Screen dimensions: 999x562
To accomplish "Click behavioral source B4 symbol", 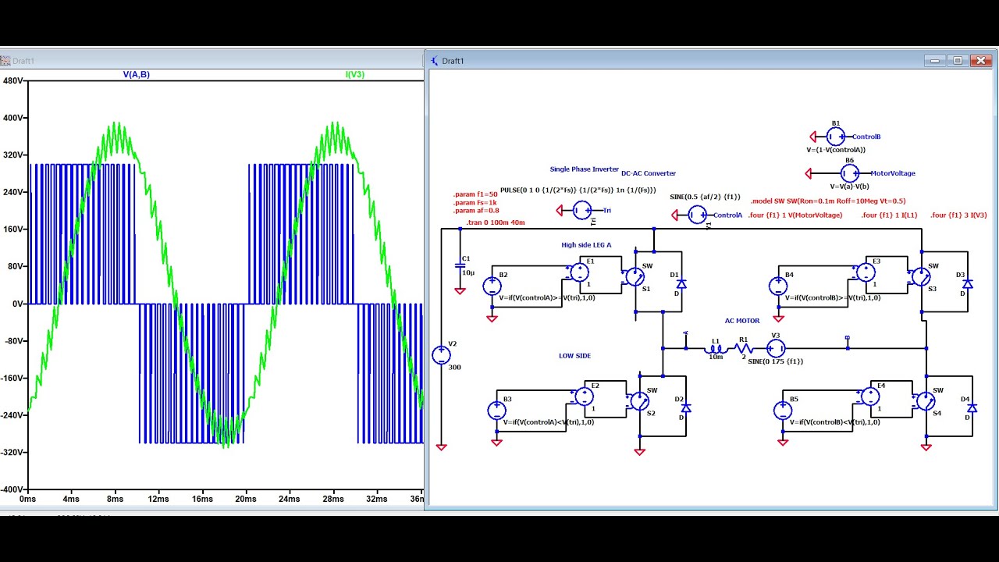I will pos(778,286).
